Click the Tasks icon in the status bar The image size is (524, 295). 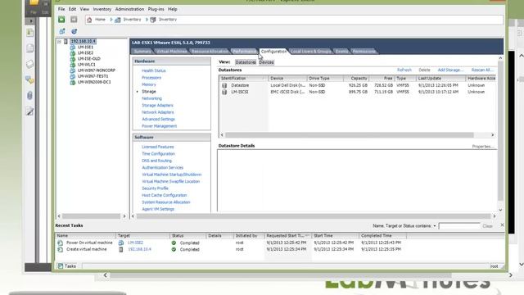pos(61,266)
